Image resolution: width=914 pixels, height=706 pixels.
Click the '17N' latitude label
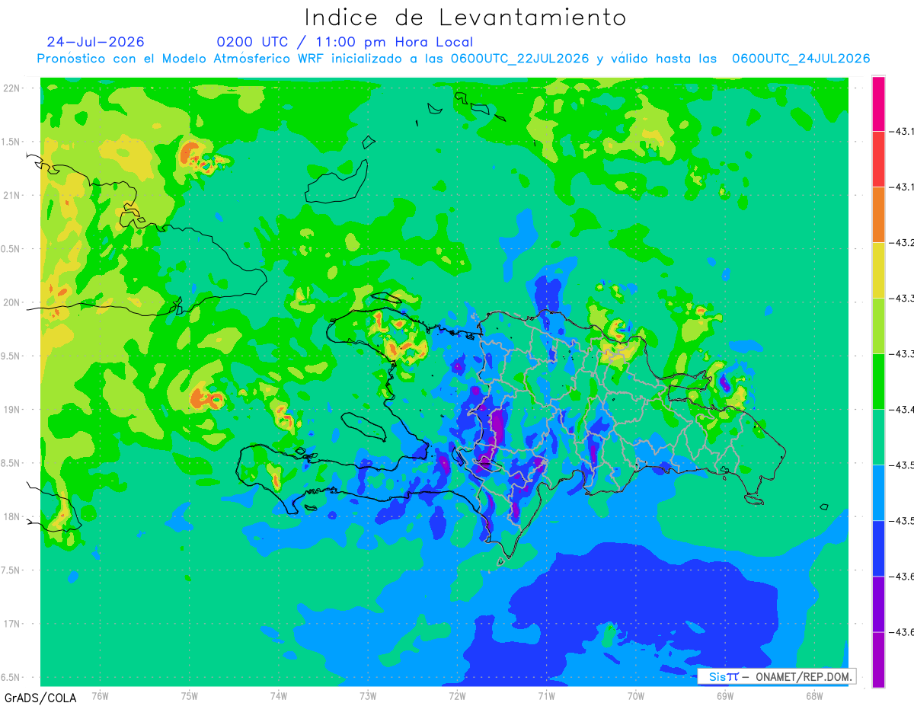[12, 624]
